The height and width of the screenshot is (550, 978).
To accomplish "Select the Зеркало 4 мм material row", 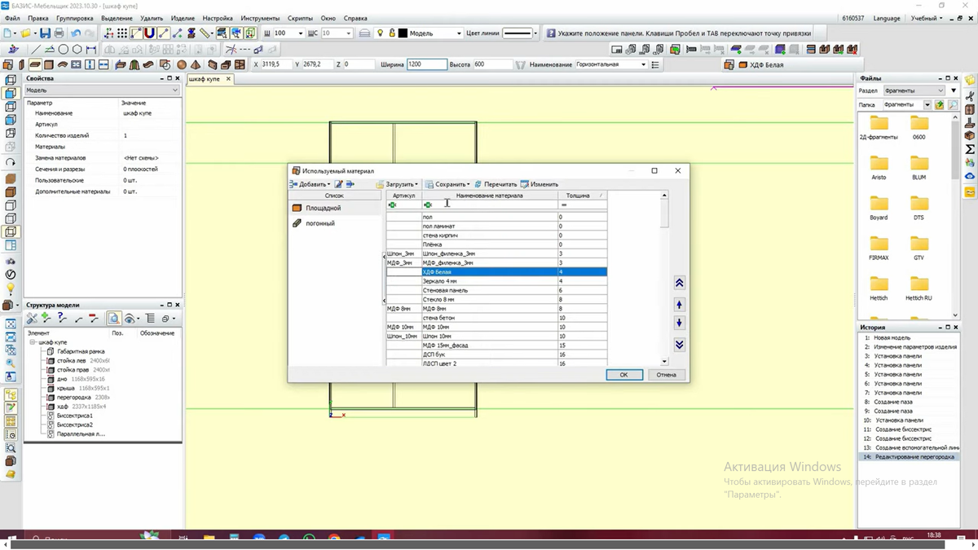I will coord(496,281).
